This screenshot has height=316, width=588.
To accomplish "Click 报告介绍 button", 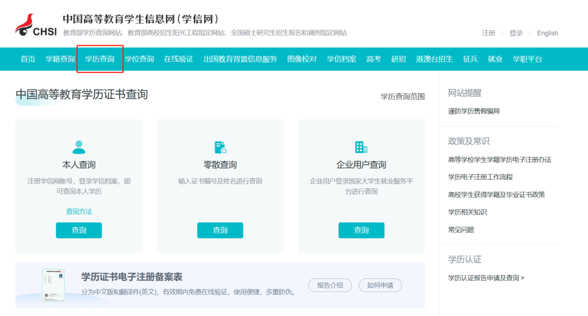I will pos(330,285).
